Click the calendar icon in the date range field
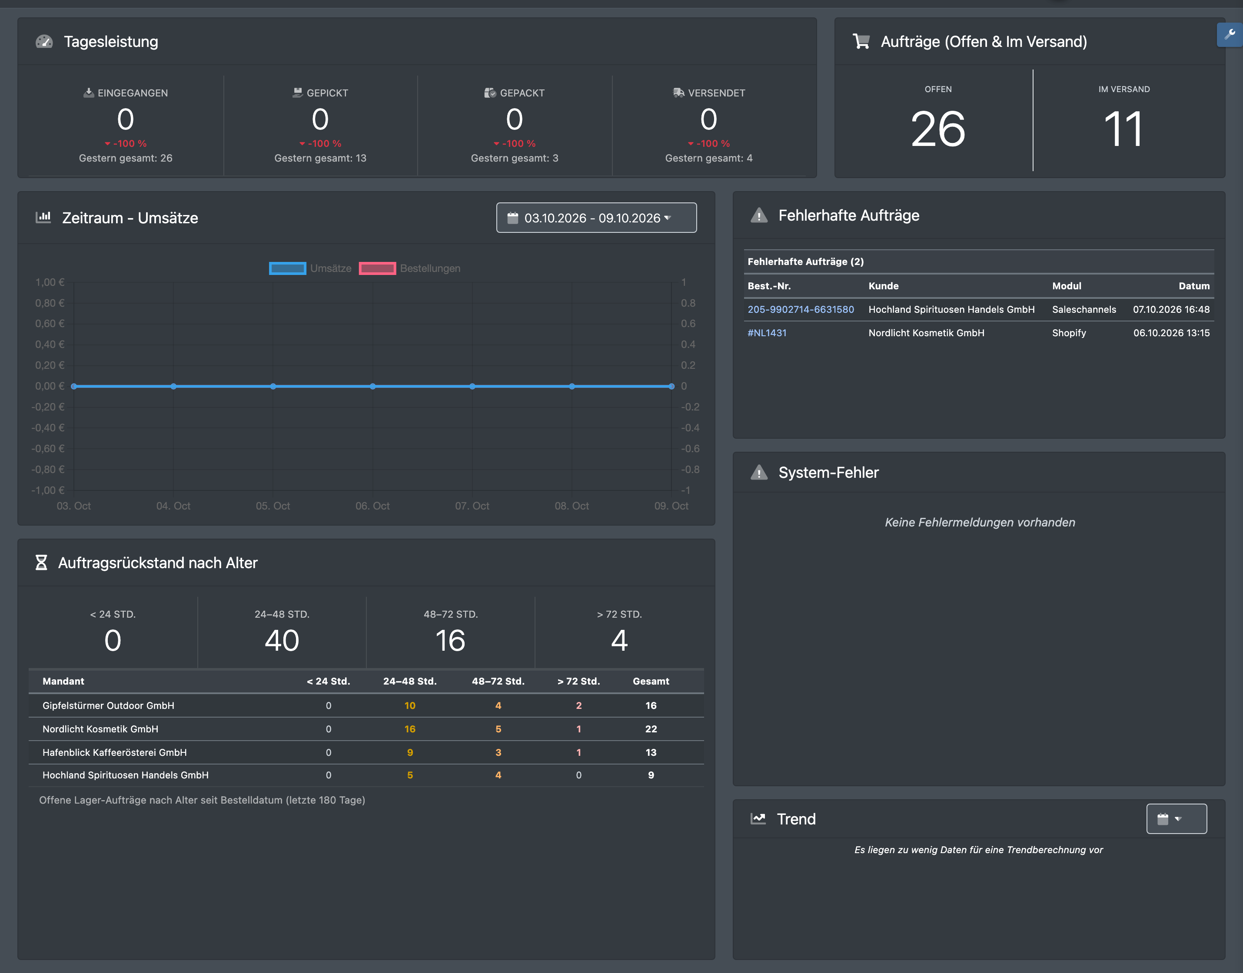Viewport: 1243px width, 973px height. click(513, 218)
